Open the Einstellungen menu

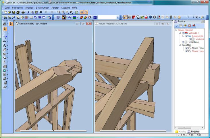[42, 7]
